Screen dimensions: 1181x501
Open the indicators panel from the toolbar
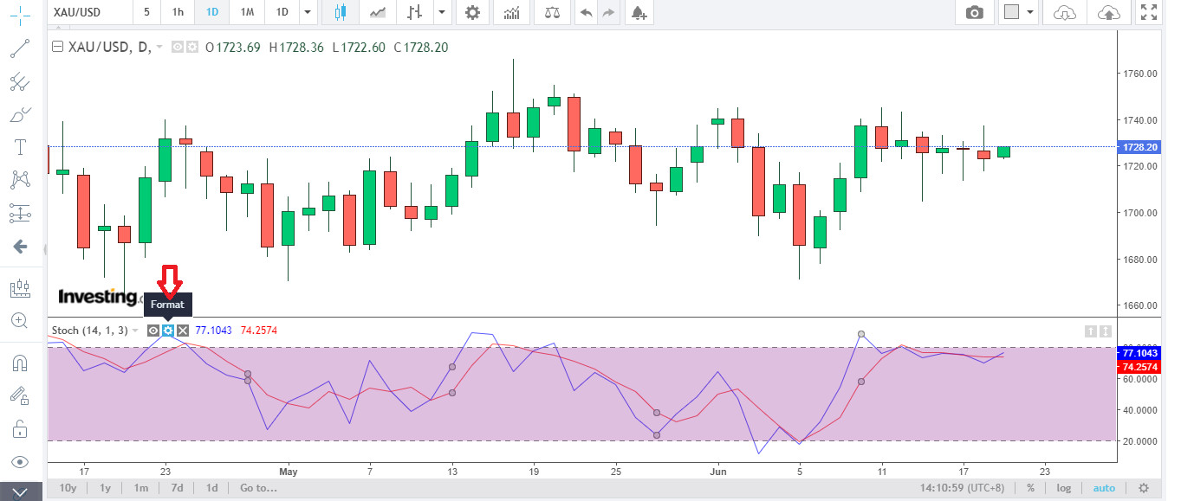(x=512, y=12)
